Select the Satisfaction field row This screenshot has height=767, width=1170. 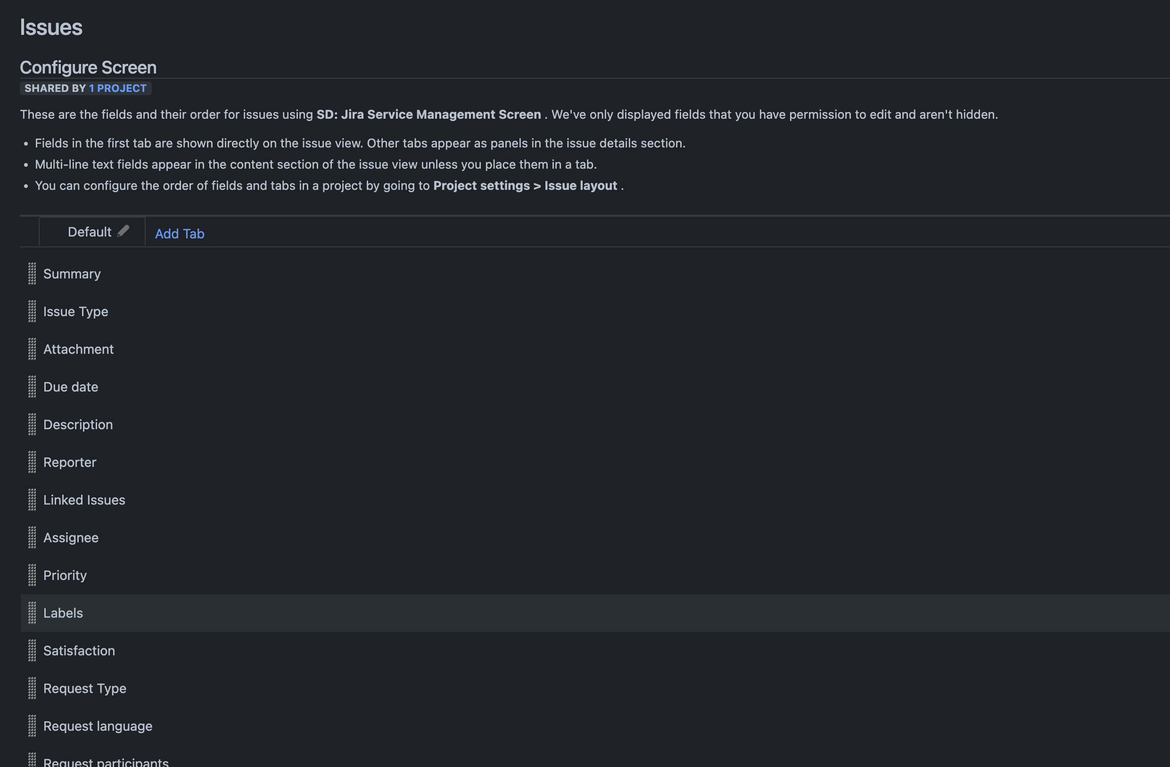[x=595, y=651]
